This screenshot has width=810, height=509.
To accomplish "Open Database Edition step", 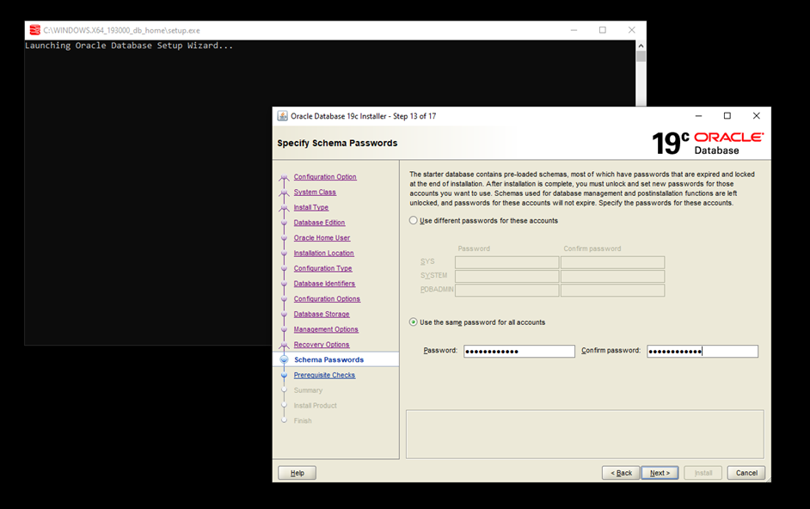I will click(319, 223).
